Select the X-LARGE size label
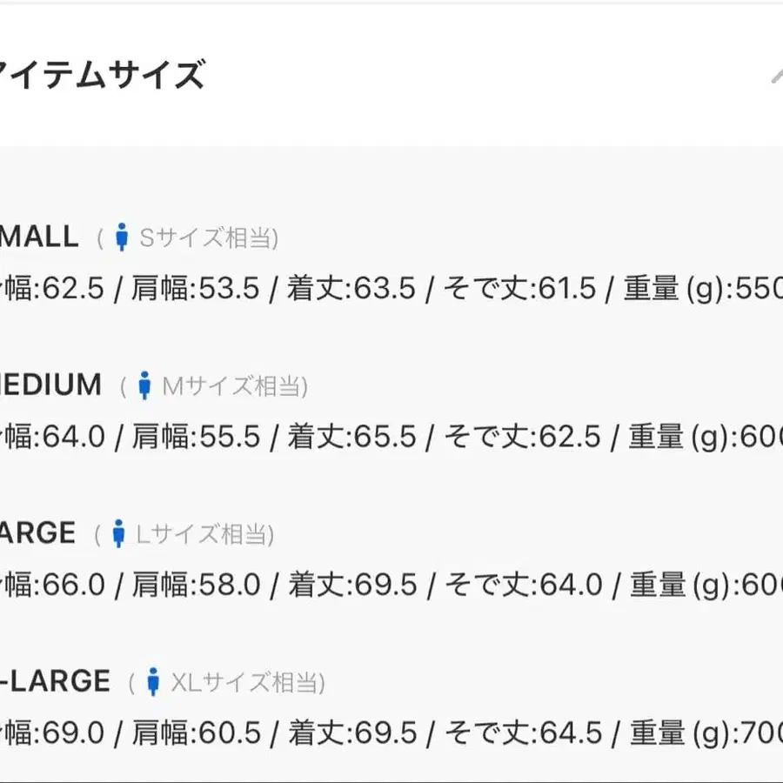Viewport: 783px width, 783px height. tap(54, 681)
